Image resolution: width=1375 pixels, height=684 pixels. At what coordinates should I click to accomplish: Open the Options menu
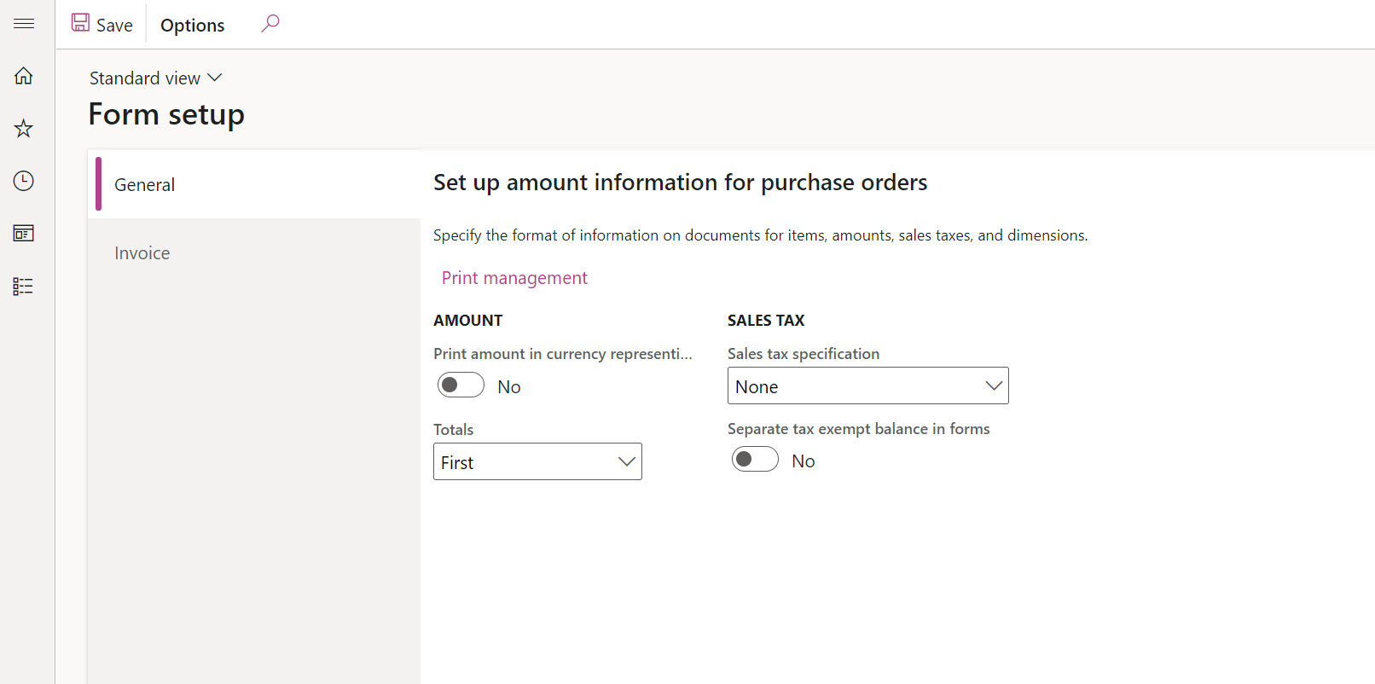tap(193, 26)
